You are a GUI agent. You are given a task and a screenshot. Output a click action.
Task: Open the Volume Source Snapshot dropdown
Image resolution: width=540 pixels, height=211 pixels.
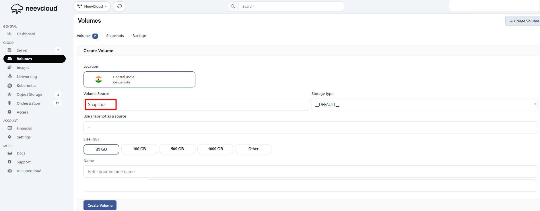(x=196, y=105)
